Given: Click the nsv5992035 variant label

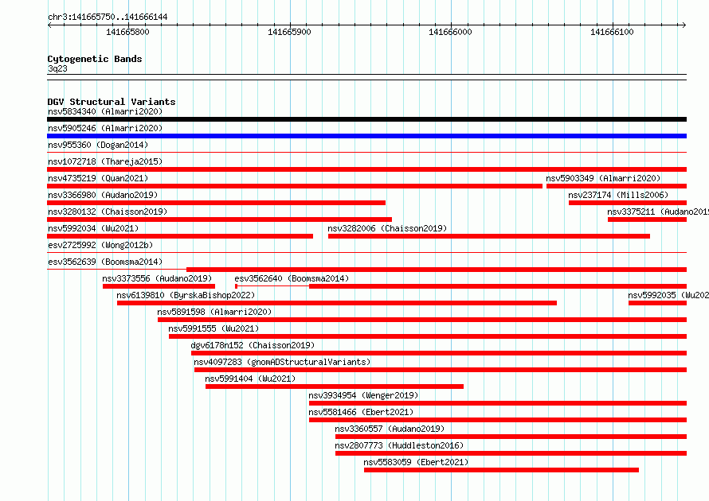Looking at the screenshot, I should pyautogui.click(x=668, y=295).
